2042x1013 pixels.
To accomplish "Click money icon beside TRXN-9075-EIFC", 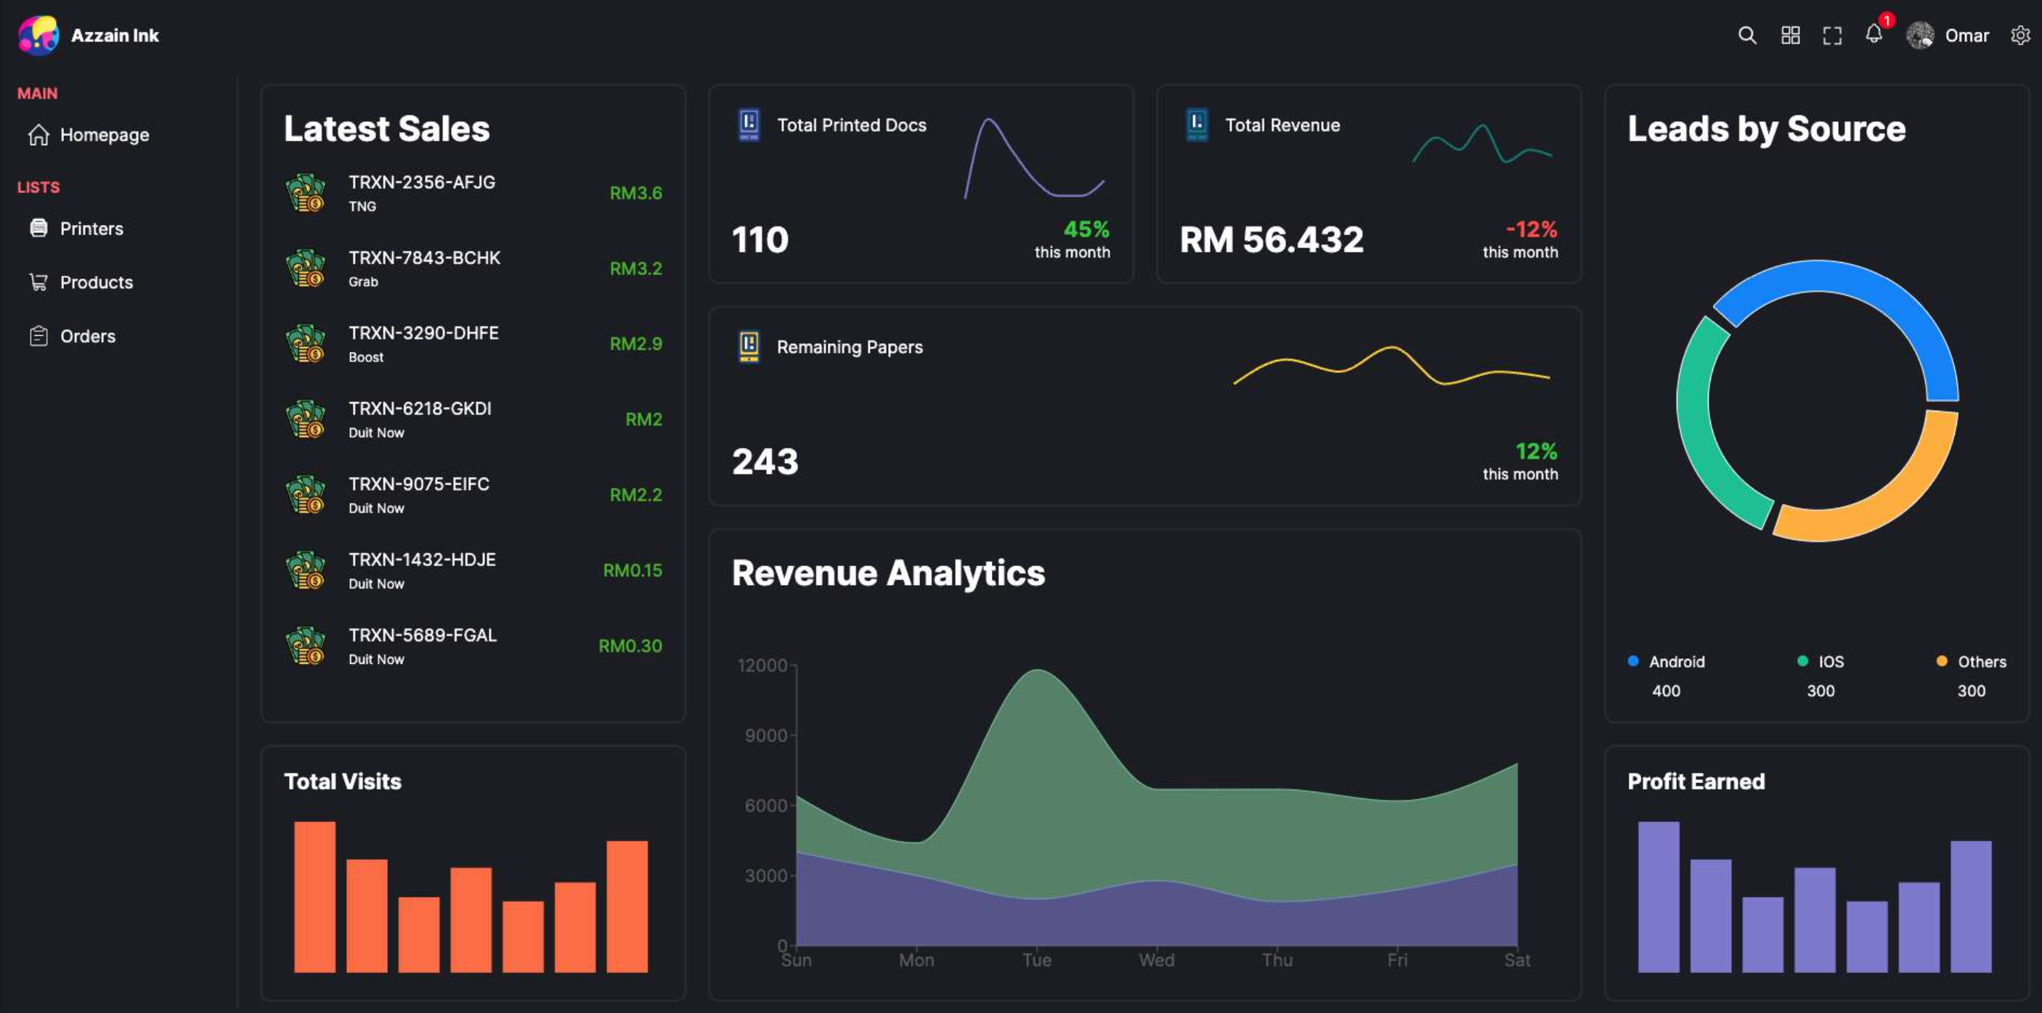I will click(x=305, y=494).
